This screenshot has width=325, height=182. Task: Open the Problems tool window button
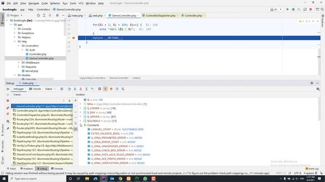pyautogui.click(x=26, y=168)
